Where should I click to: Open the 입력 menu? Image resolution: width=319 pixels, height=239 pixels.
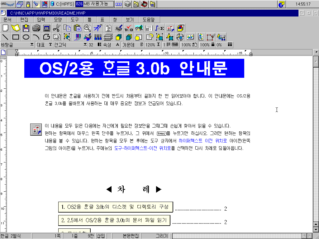[x=42, y=20]
